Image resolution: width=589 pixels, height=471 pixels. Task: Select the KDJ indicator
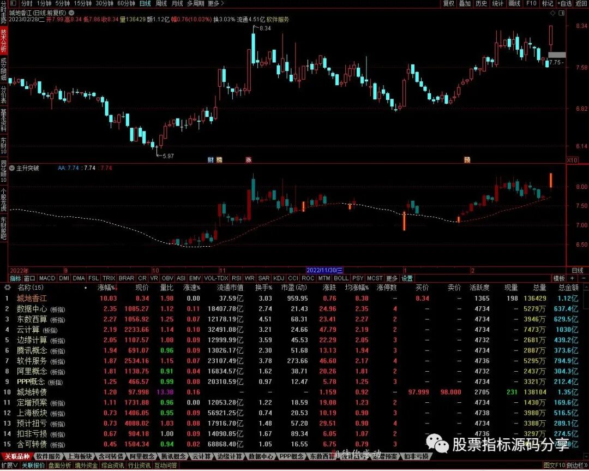click(x=278, y=278)
